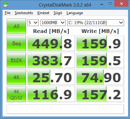The image size is (130, 119).
Task: Close the CrystalDiskMark window
Action: point(122,4)
